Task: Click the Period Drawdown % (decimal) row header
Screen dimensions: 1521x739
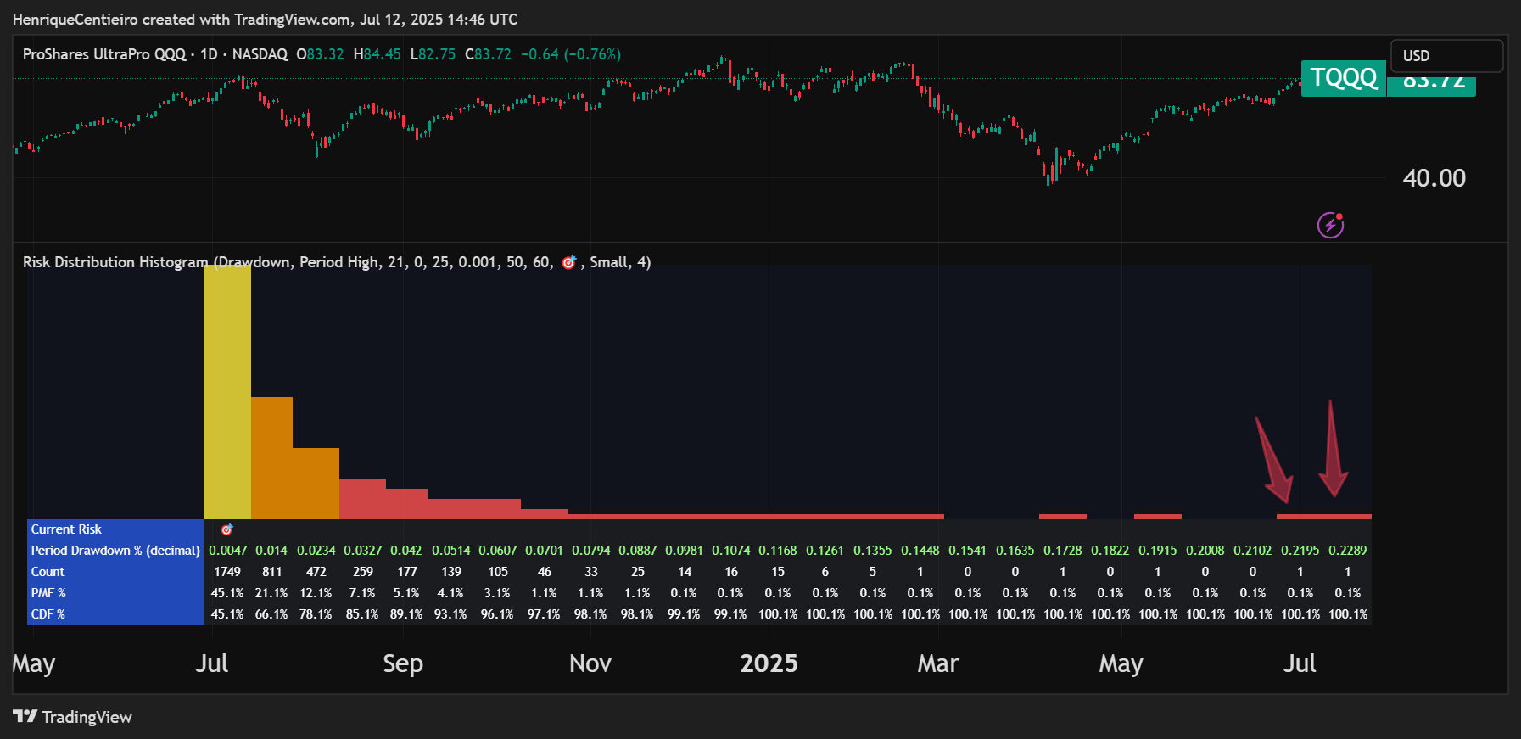Action: coord(115,551)
